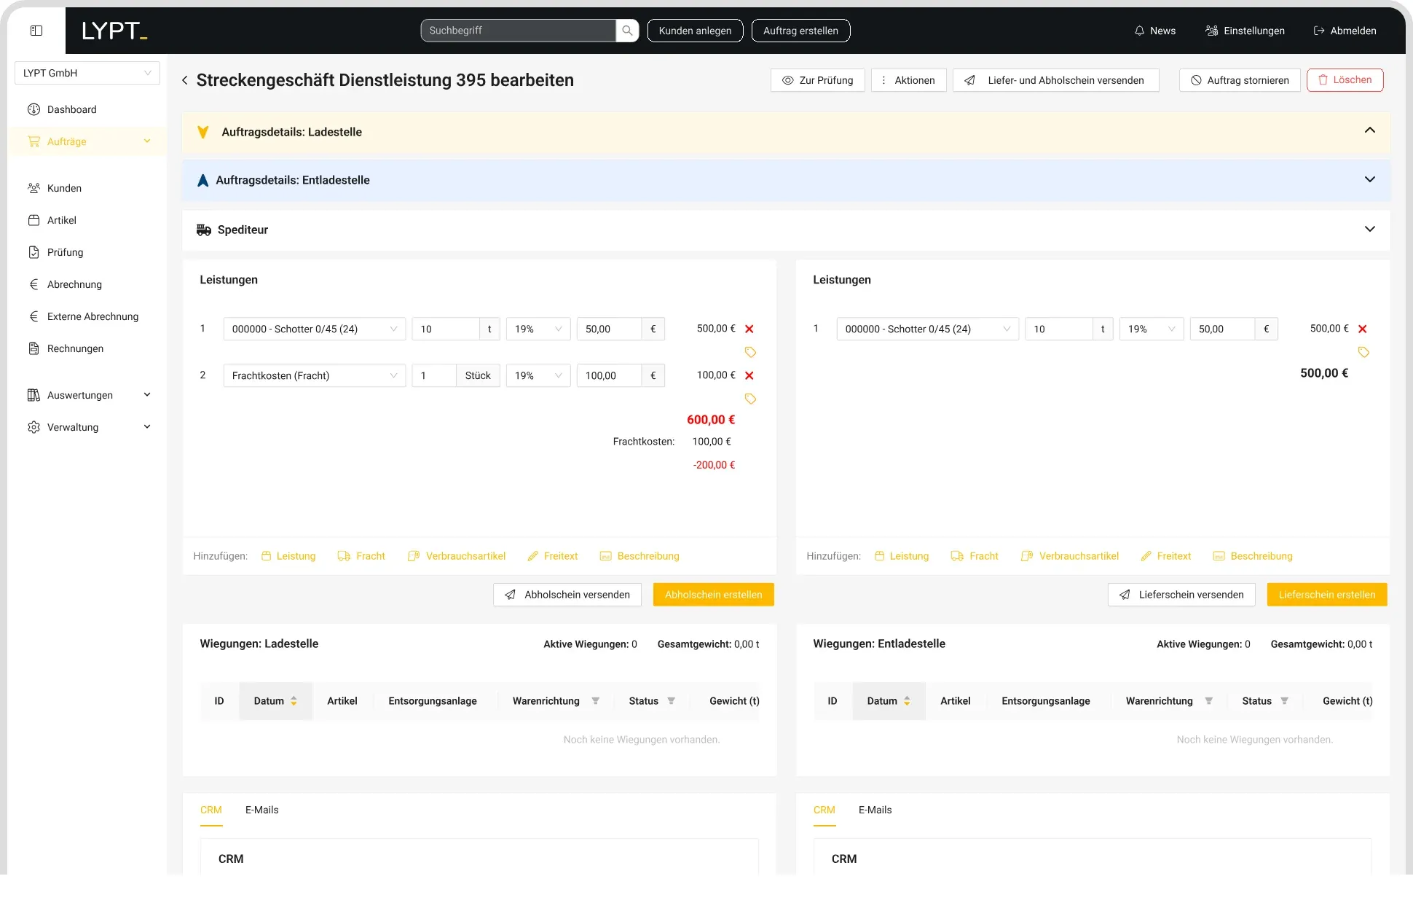Filter Warenrichtung in Ladestelle table
The width and height of the screenshot is (1413, 911).
(596, 701)
